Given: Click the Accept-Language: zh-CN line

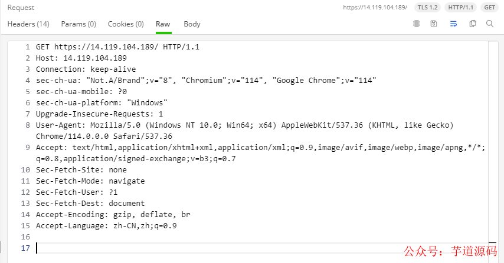Looking at the screenshot, I should (x=106, y=226).
